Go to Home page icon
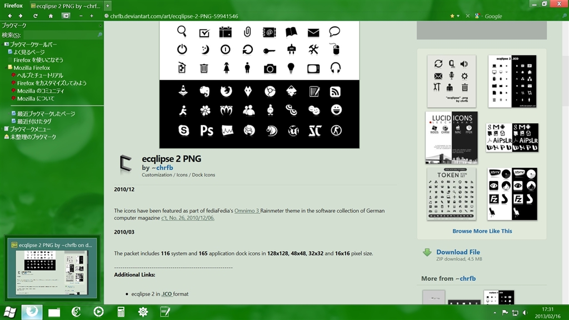Image resolution: width=569 pixels, height=320 pixels. pyautogui.click(x=51, y=16)
